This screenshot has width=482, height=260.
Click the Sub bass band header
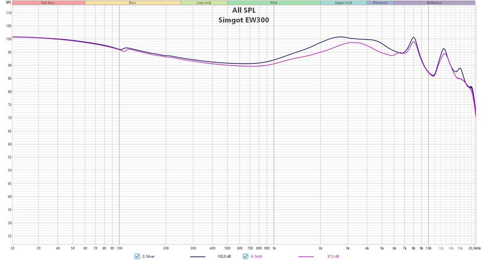coord(48,3)
